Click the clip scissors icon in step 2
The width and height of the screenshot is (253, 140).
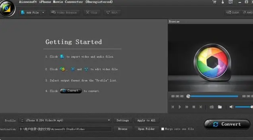pyautogui.click(x=73, y=69)
